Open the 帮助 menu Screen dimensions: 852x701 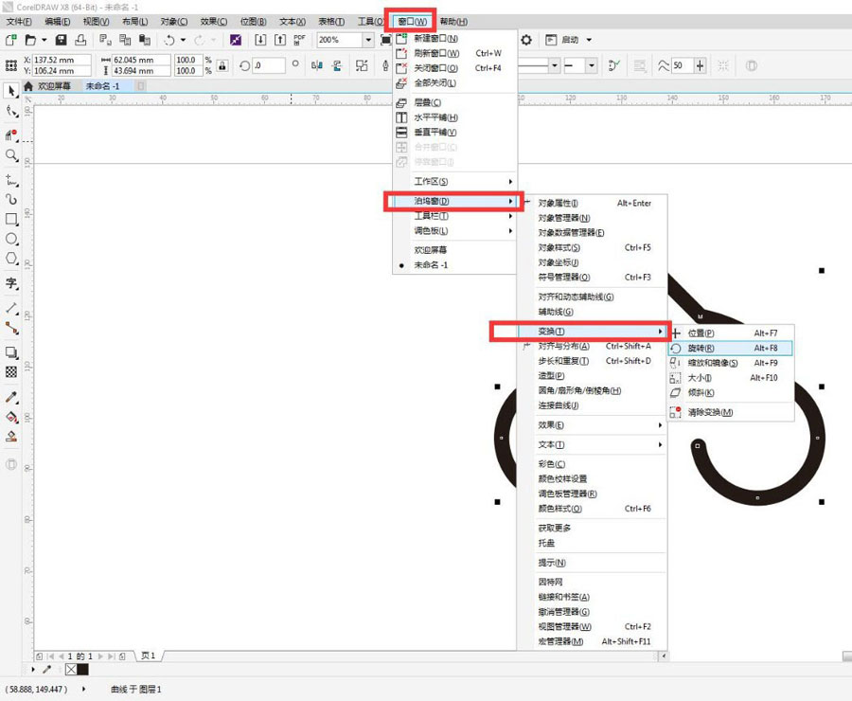(453, 21)
